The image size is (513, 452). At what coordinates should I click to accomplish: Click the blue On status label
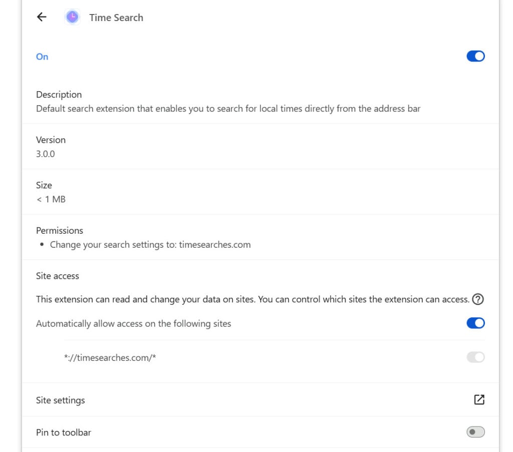click(x=42, y=57)
